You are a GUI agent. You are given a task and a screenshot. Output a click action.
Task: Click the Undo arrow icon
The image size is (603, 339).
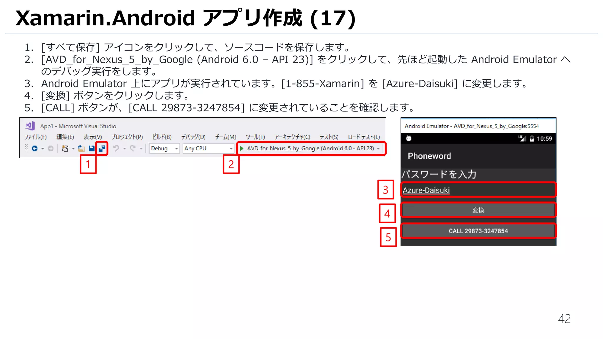pyautogui.click(x=116, y=148)
